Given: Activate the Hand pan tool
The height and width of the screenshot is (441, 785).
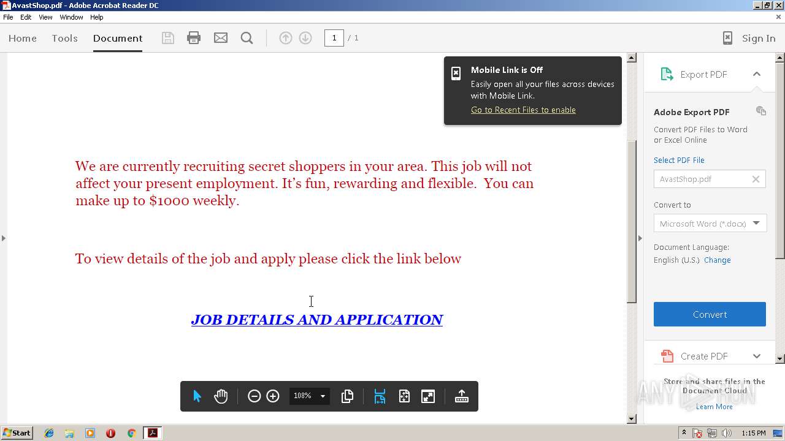Looking at the screenshot, I should click(221, 396).
